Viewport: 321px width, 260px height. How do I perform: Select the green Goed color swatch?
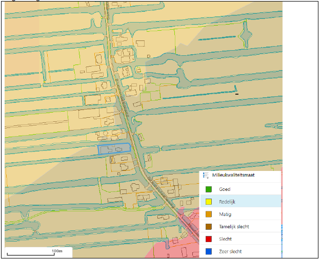[x=209, y=189]
